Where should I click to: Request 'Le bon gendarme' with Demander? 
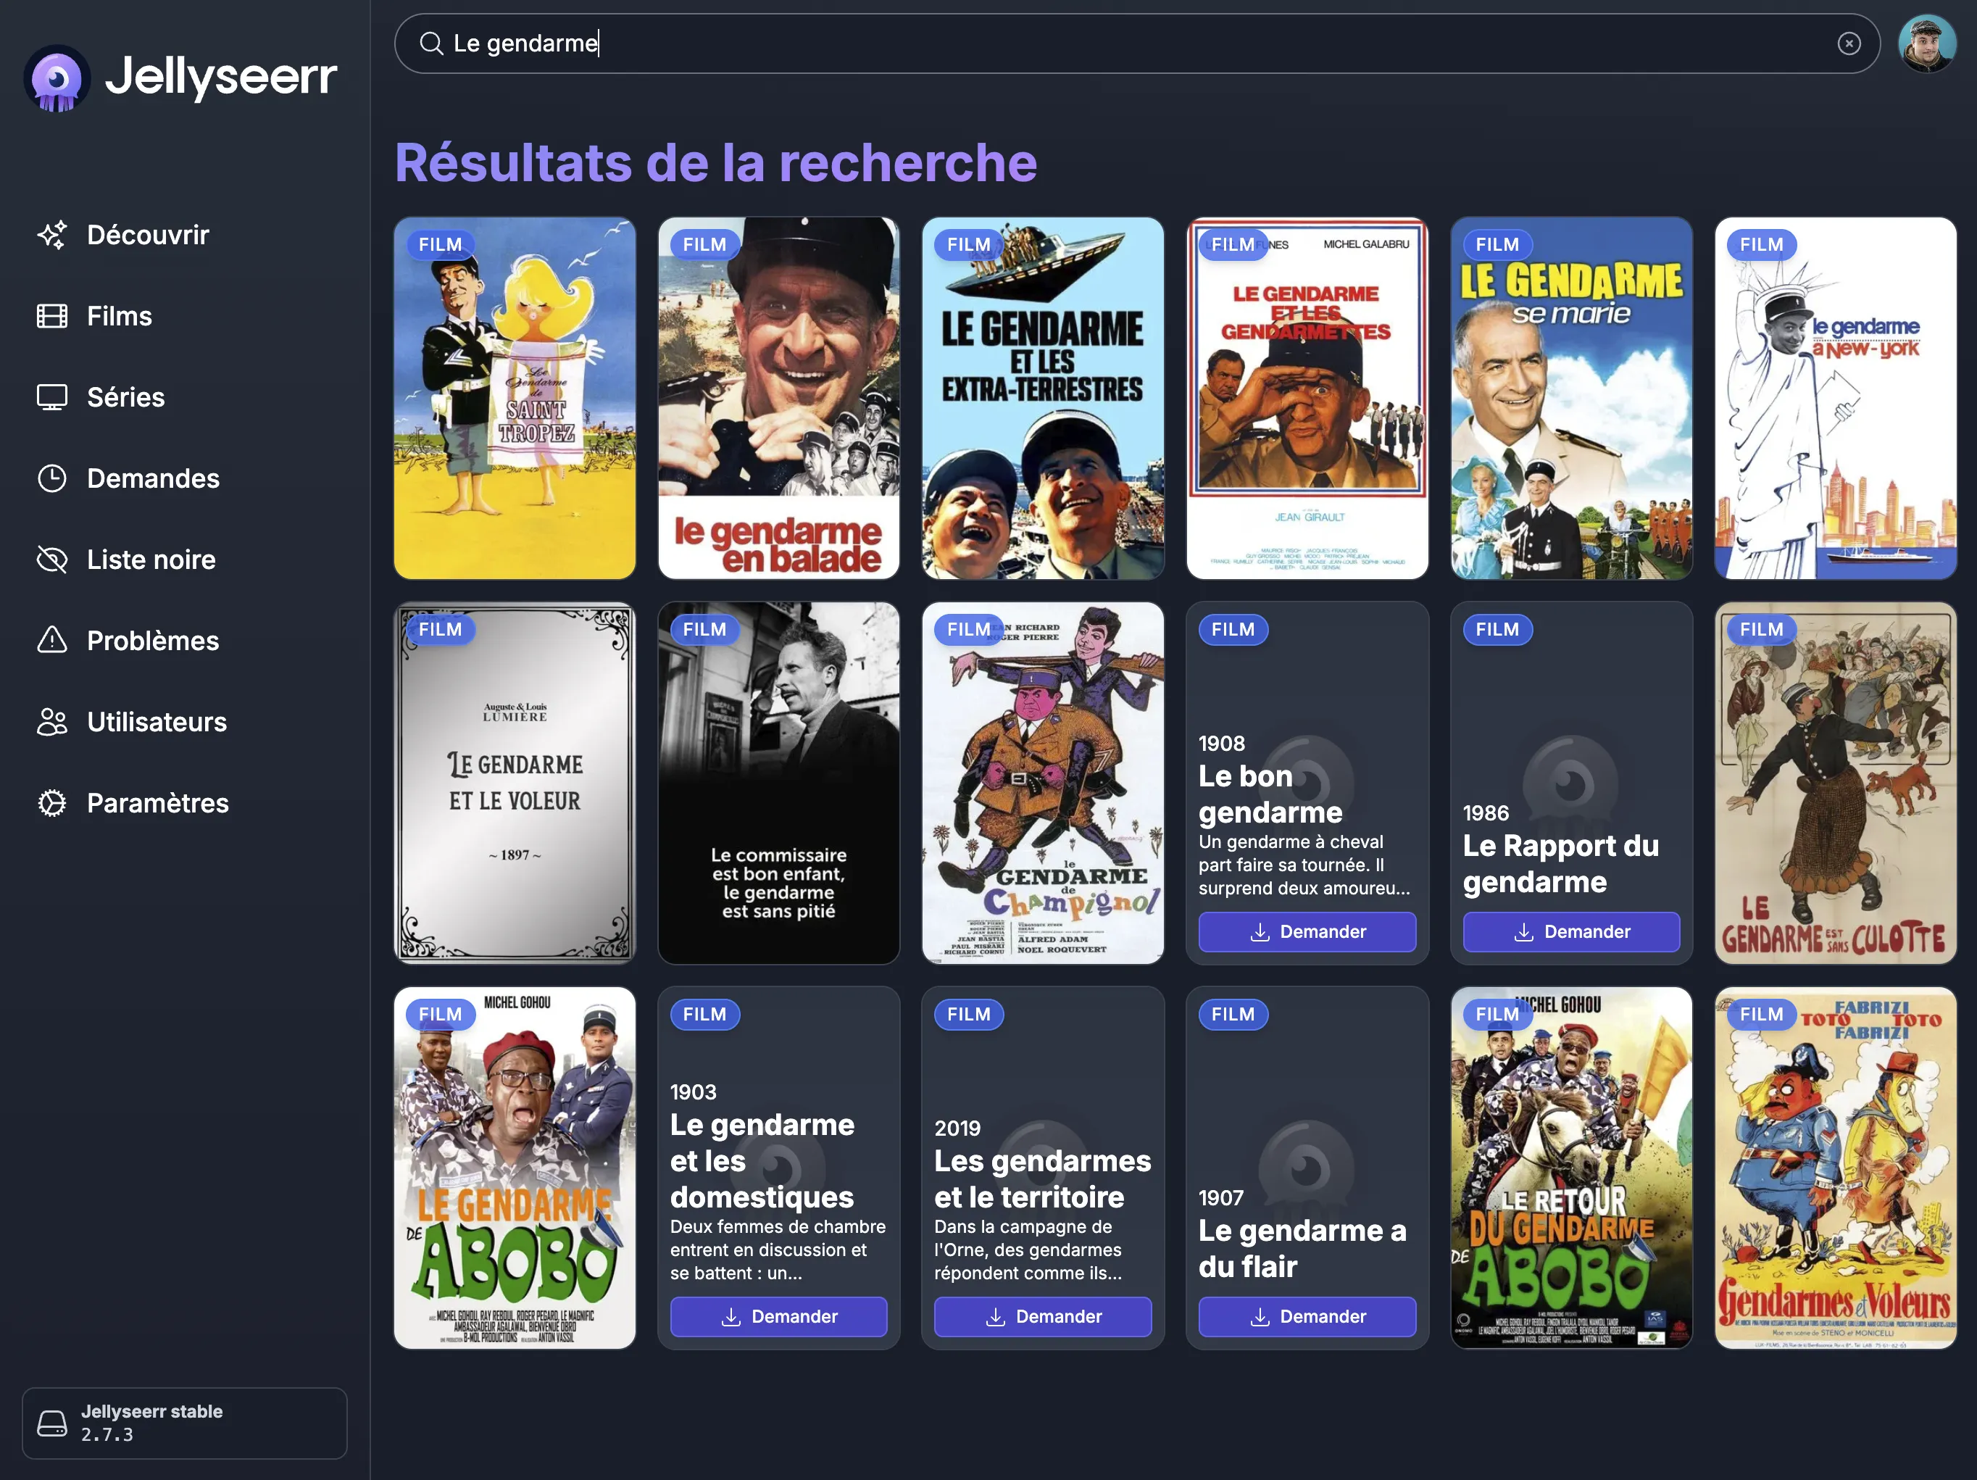(1307, 931)
